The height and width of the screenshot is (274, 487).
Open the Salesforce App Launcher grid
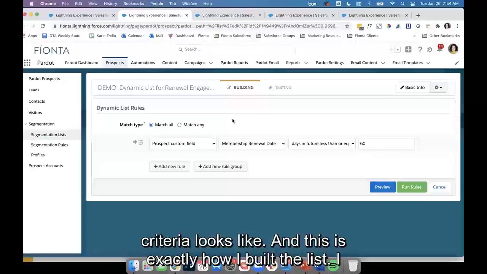pyautogui.click(x=27, y=63)
